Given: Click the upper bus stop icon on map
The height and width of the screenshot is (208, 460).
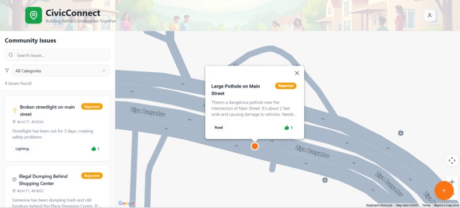Looking at the screenshot, I should click(x=401, y=133).
